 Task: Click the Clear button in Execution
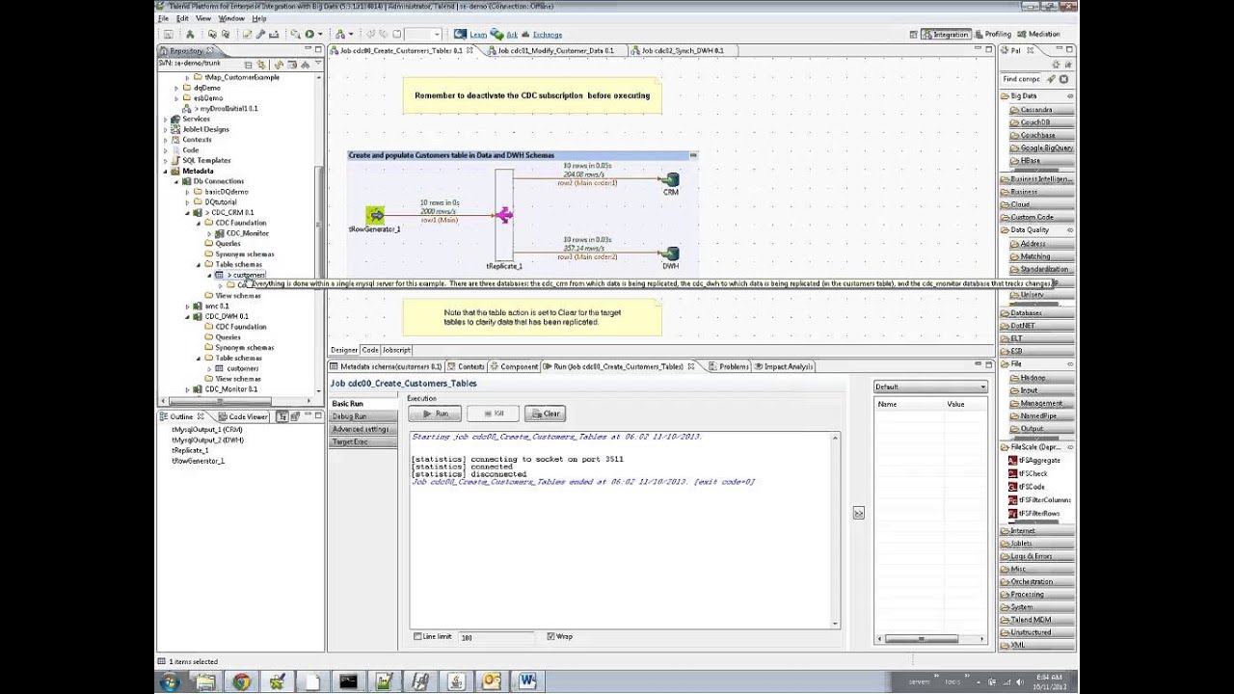[x=545, y=414]
